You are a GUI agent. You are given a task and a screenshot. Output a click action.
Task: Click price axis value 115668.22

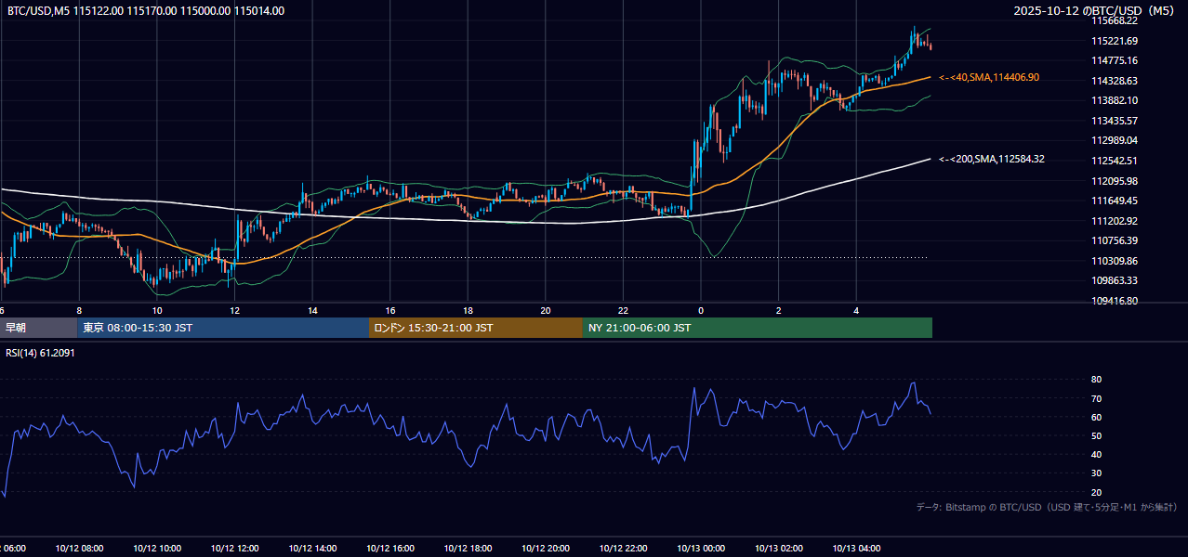(x=1115, y=20)
